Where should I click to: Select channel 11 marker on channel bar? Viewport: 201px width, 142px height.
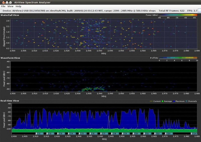point(147,133)
